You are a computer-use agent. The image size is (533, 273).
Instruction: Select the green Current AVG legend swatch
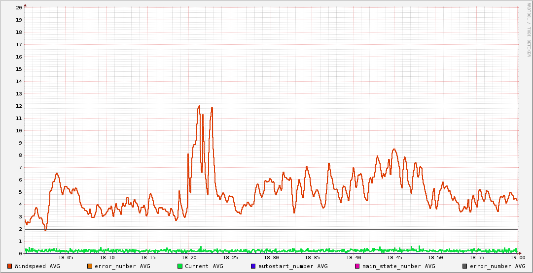[180, 266]
